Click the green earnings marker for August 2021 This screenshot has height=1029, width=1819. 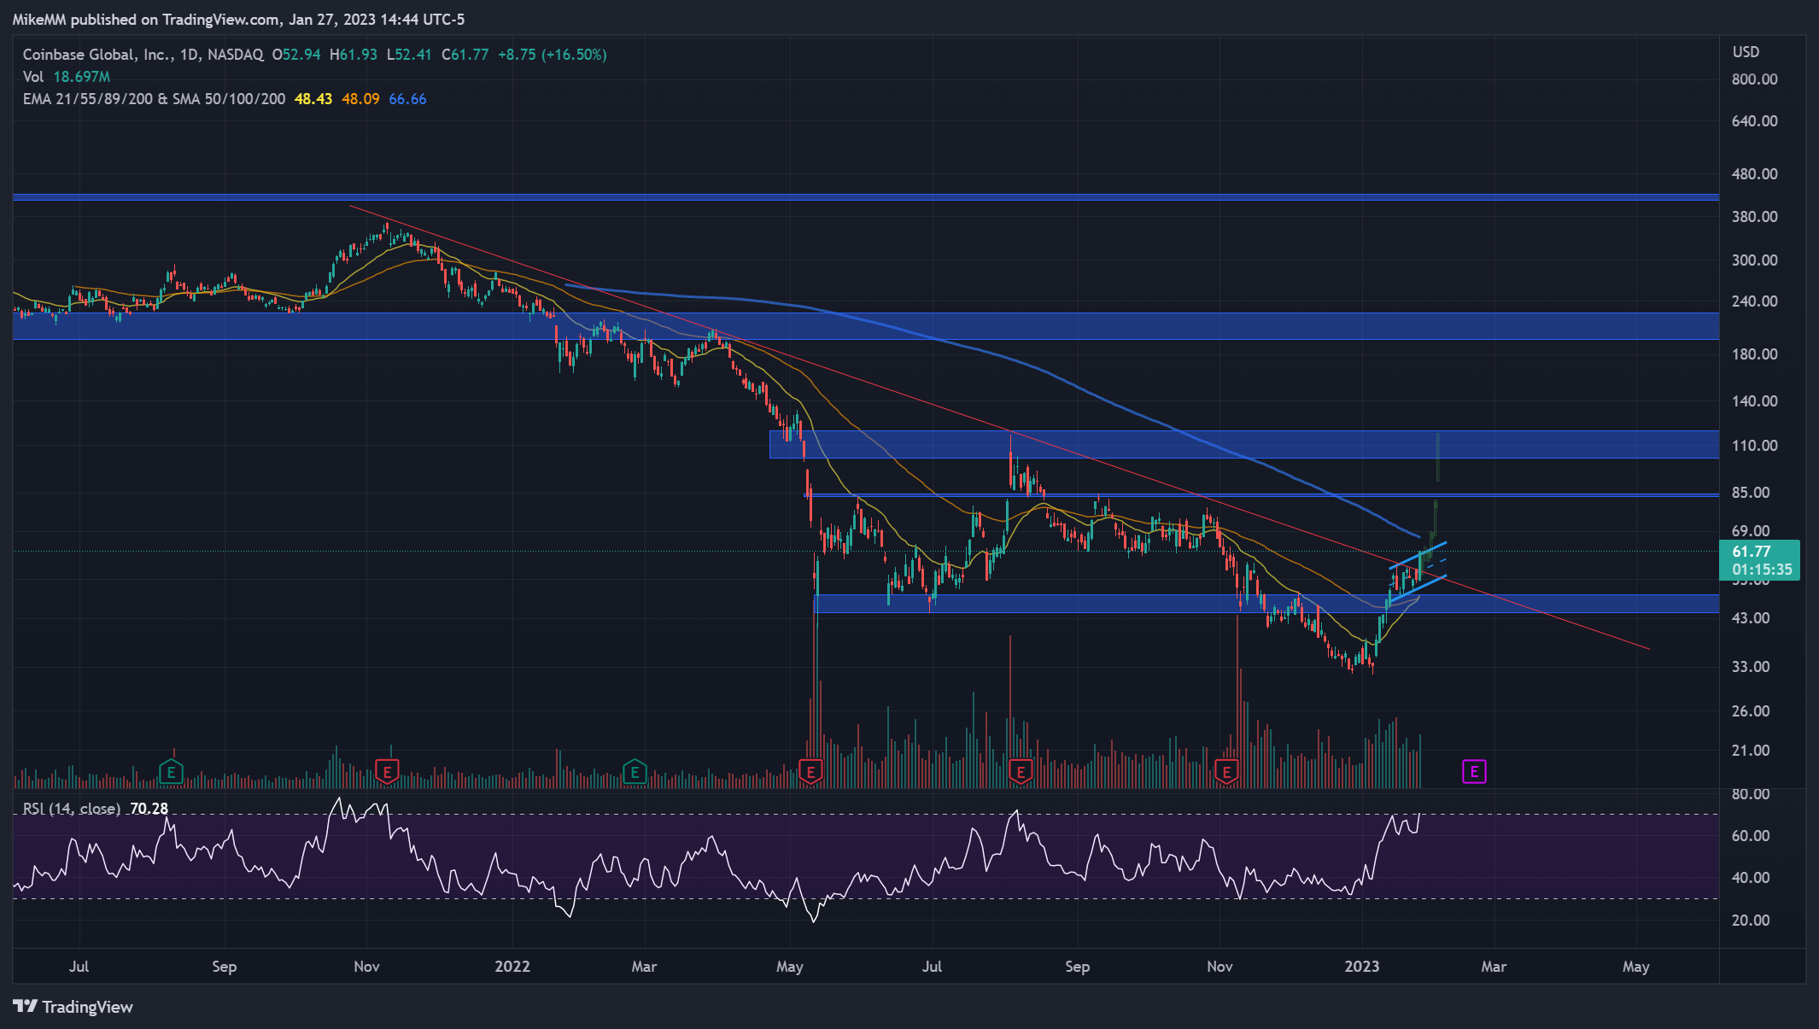coord(172,773)
